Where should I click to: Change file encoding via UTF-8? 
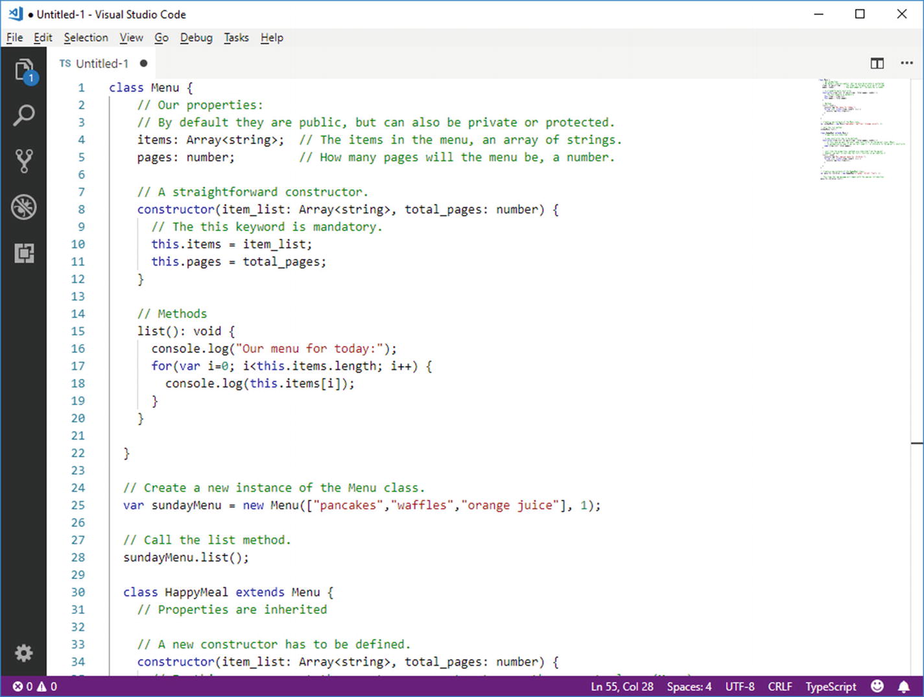tap(740, 686)
